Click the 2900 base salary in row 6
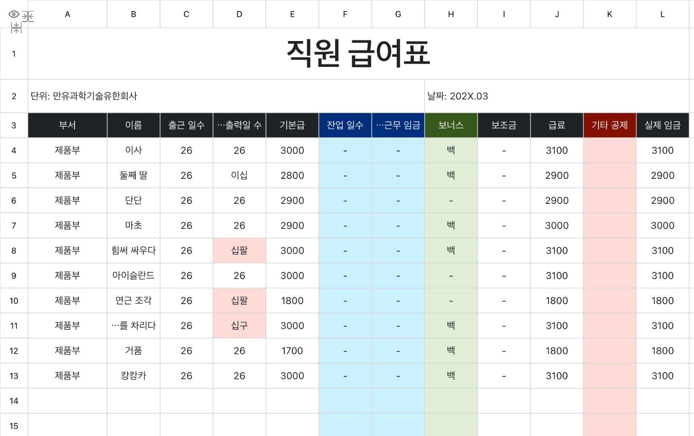The image size is (694, 436). [x=292, y=200]
